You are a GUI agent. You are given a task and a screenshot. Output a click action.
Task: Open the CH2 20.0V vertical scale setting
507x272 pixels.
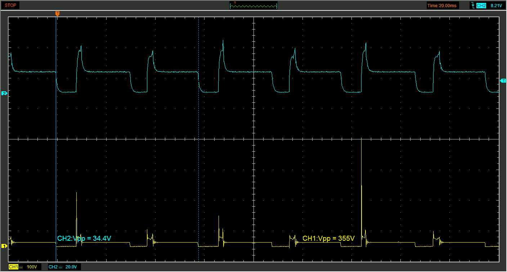[x=72, y=267]
